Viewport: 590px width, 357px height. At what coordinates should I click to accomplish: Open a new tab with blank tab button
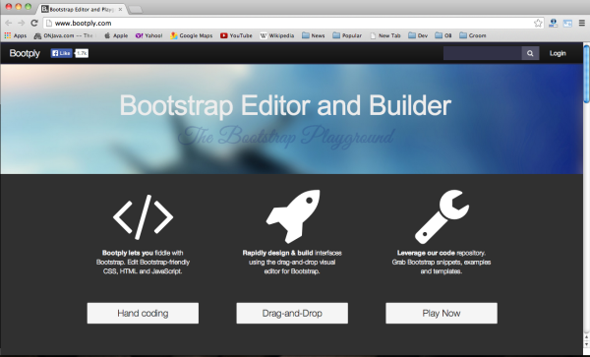pyautogui.click(x=135, y=10)
